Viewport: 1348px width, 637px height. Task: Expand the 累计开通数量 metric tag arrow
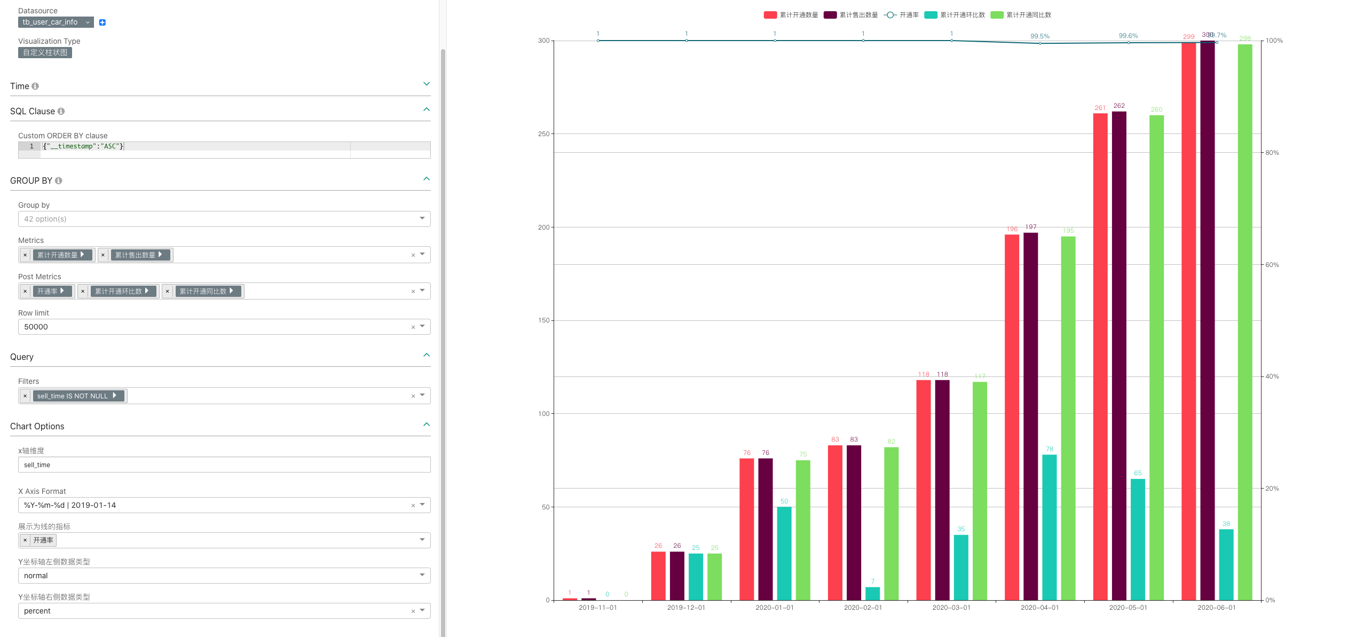(x=82, y=255)
